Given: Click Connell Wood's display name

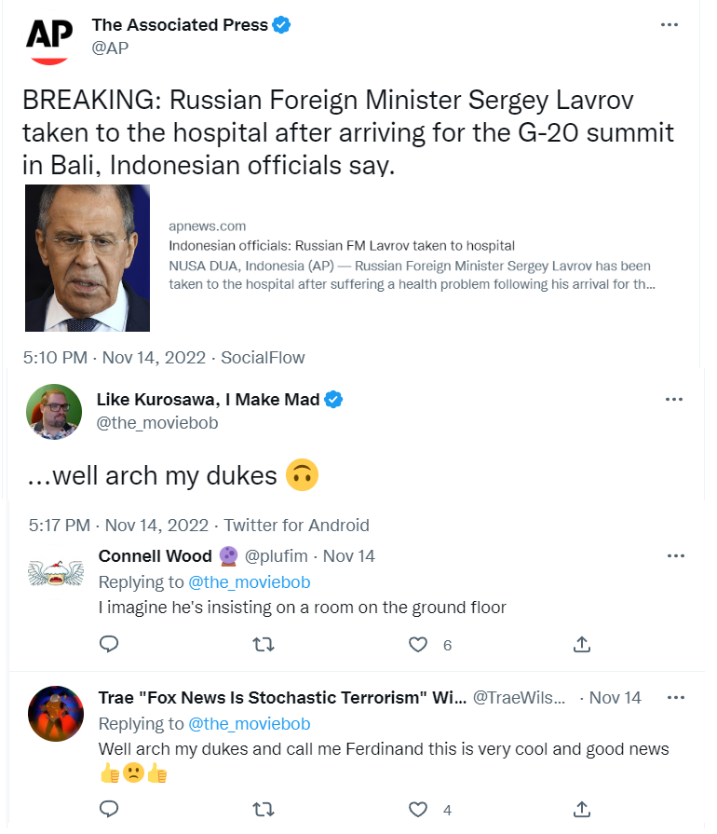Looking at the screenshot, I should coord(156,556).
